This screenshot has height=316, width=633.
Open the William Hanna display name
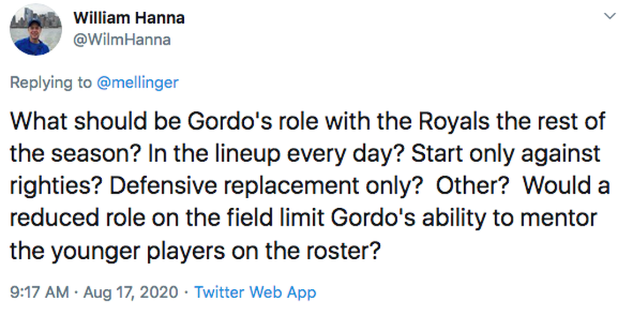coord(129,18)
